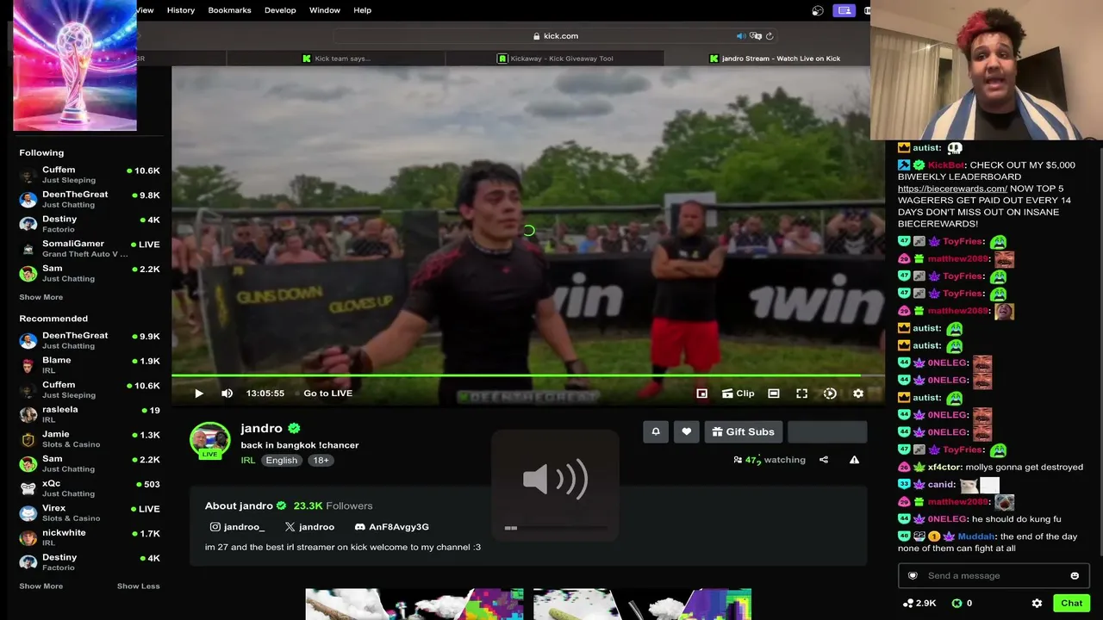Toggle heart follow button for jandro
1103x620 pixels.
(x=687, y=431)
